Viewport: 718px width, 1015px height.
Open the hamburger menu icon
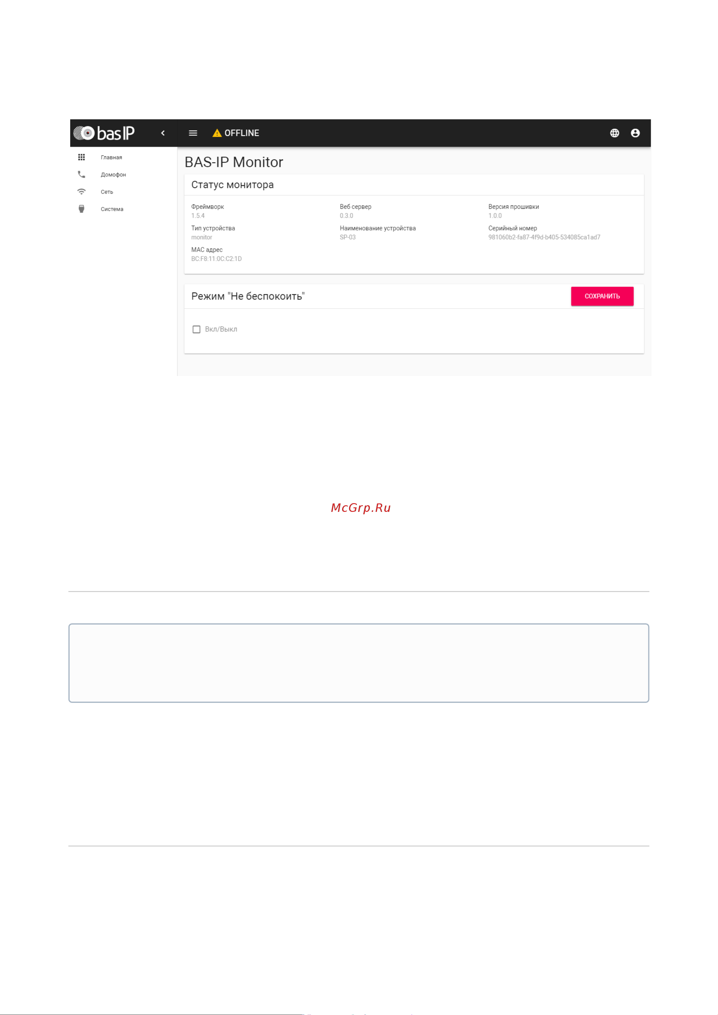pyautogui.click(x=193, y=133)
